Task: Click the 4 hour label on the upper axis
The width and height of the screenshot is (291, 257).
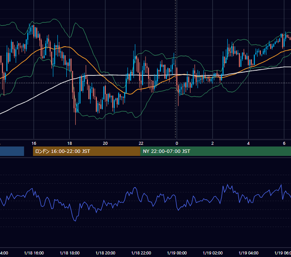Action: (x=248, y=143)
